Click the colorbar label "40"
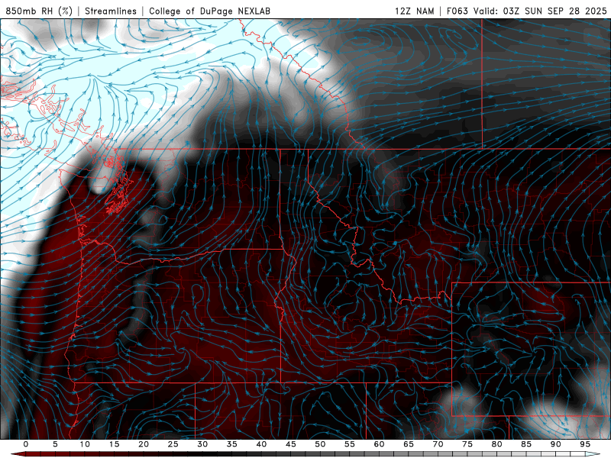Viewport: 611px width, 458px height. coord(261,444)
